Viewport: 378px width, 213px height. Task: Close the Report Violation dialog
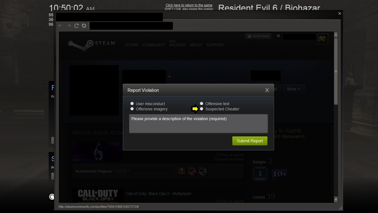point(267,90)
